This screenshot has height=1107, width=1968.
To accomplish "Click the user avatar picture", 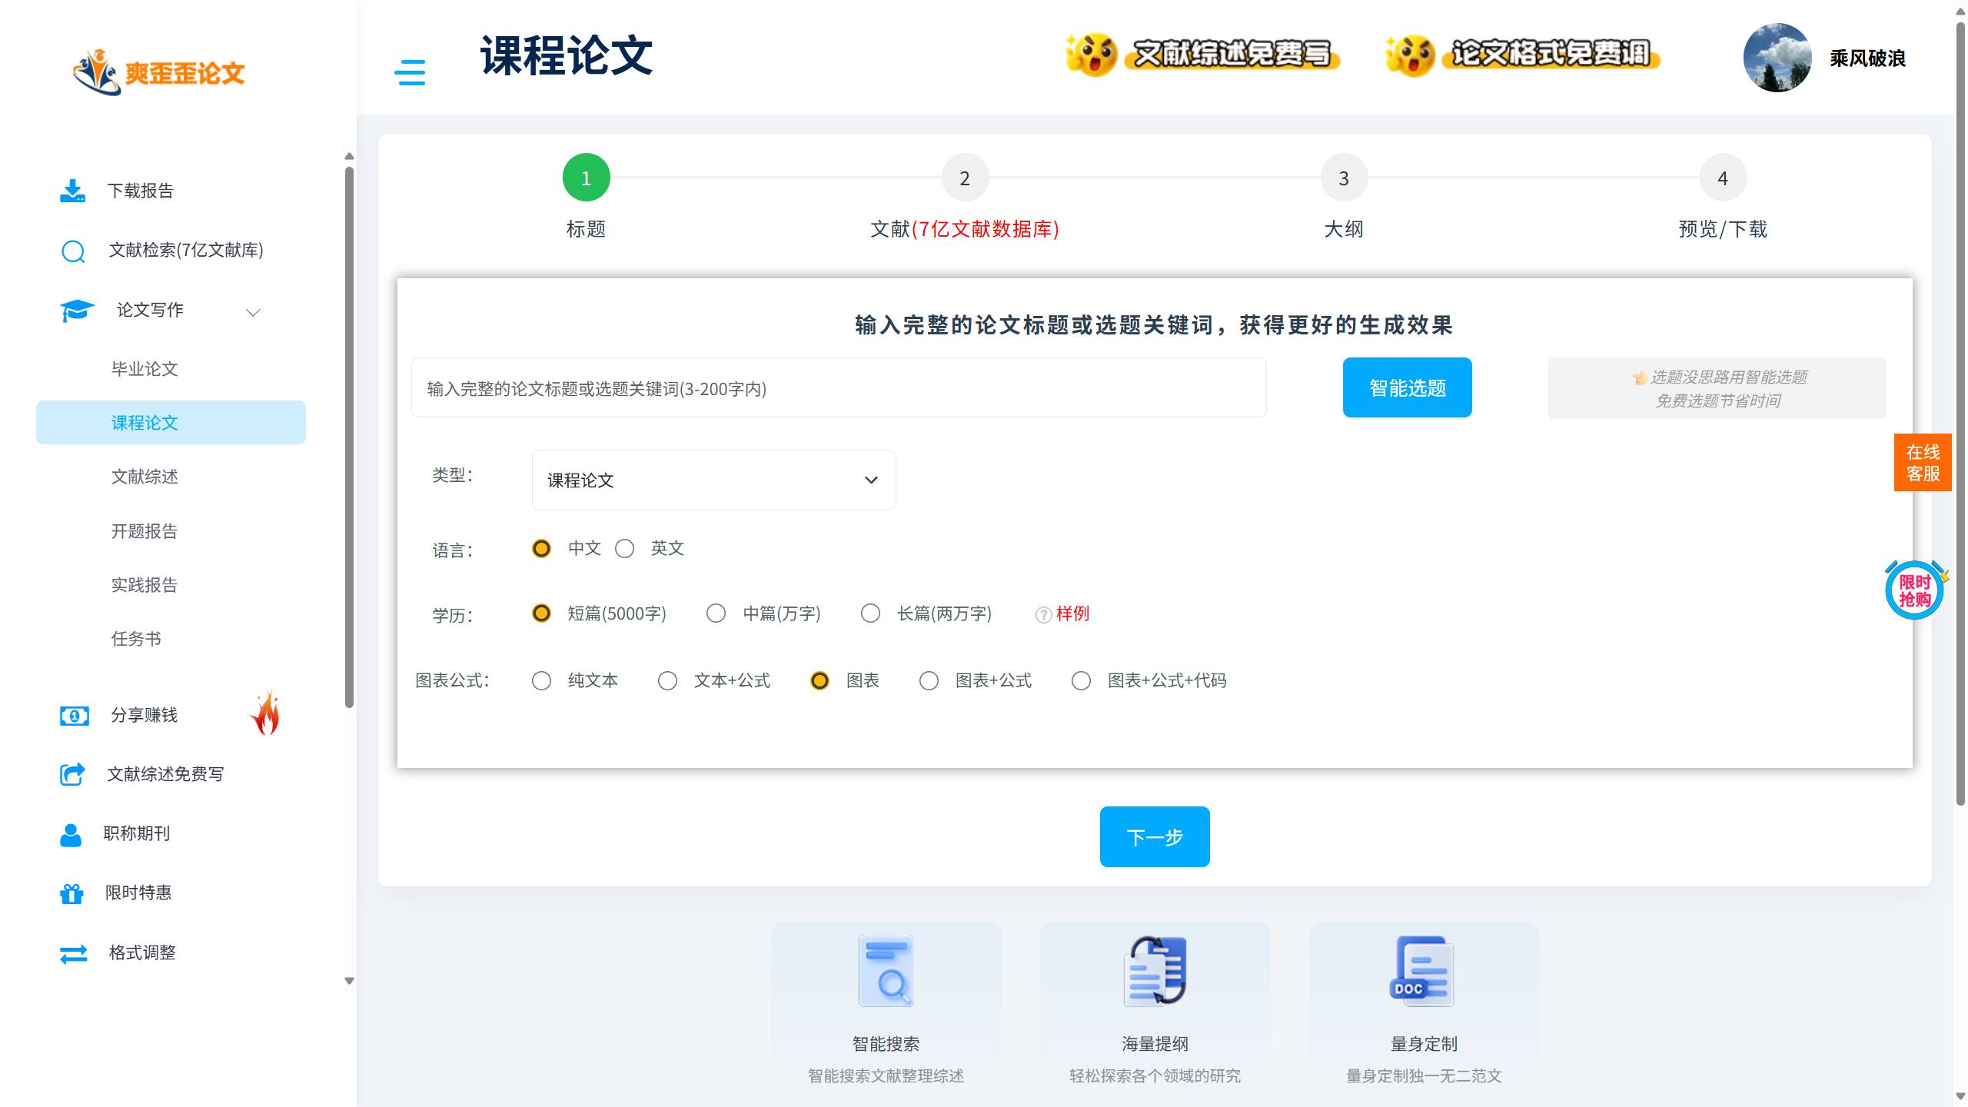I will pyautogui.click(x=1777, y=58).
